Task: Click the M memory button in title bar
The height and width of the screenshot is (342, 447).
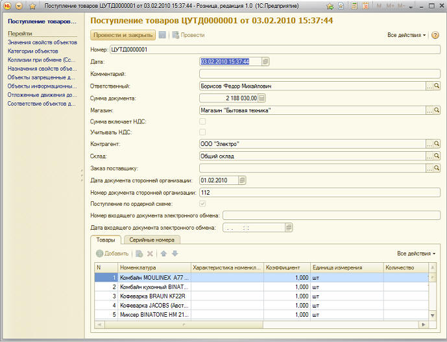Action: tap(379, 6)
